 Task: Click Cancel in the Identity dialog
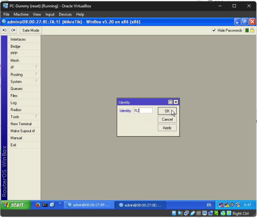(167, 119)
